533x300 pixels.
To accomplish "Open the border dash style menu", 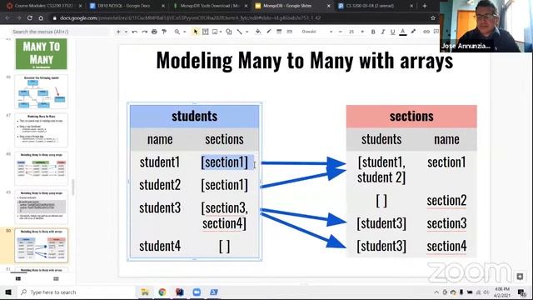I will pos(290,32).
